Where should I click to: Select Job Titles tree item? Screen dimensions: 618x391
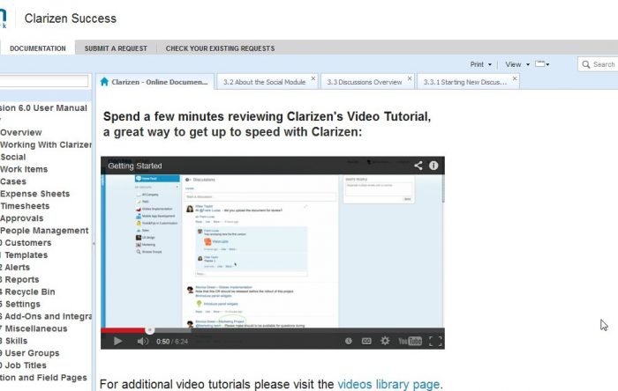coord(26,365)
